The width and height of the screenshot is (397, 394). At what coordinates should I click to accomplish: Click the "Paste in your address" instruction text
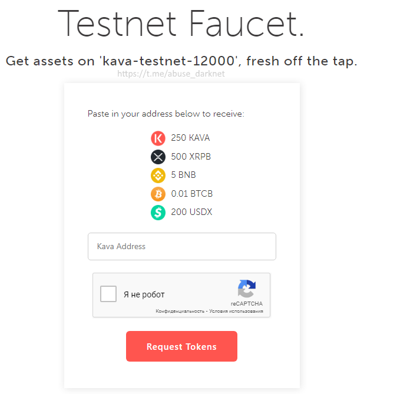pyautogui.click(x=166, y=114)
